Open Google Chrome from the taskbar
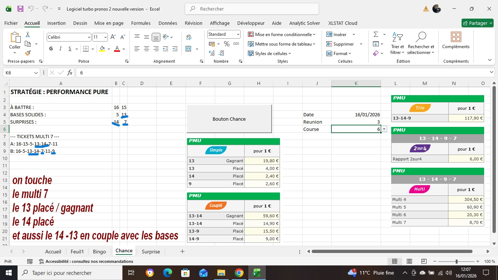 [x=239, y=273]
